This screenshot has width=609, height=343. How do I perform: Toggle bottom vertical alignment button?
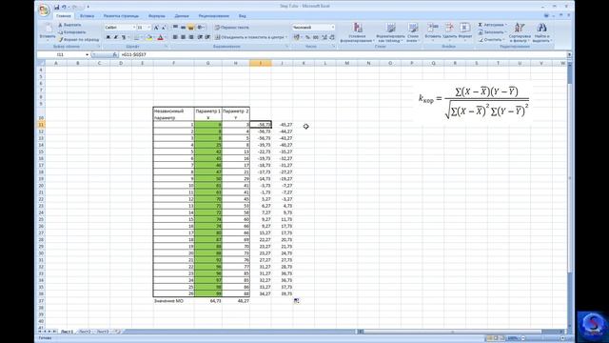click(x=190, y=28)
